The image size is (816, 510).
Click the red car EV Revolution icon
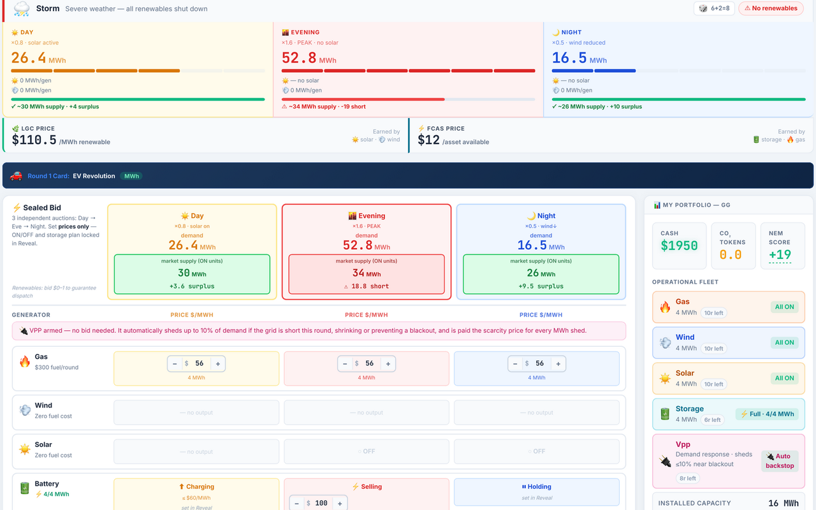tap(17, 176)
